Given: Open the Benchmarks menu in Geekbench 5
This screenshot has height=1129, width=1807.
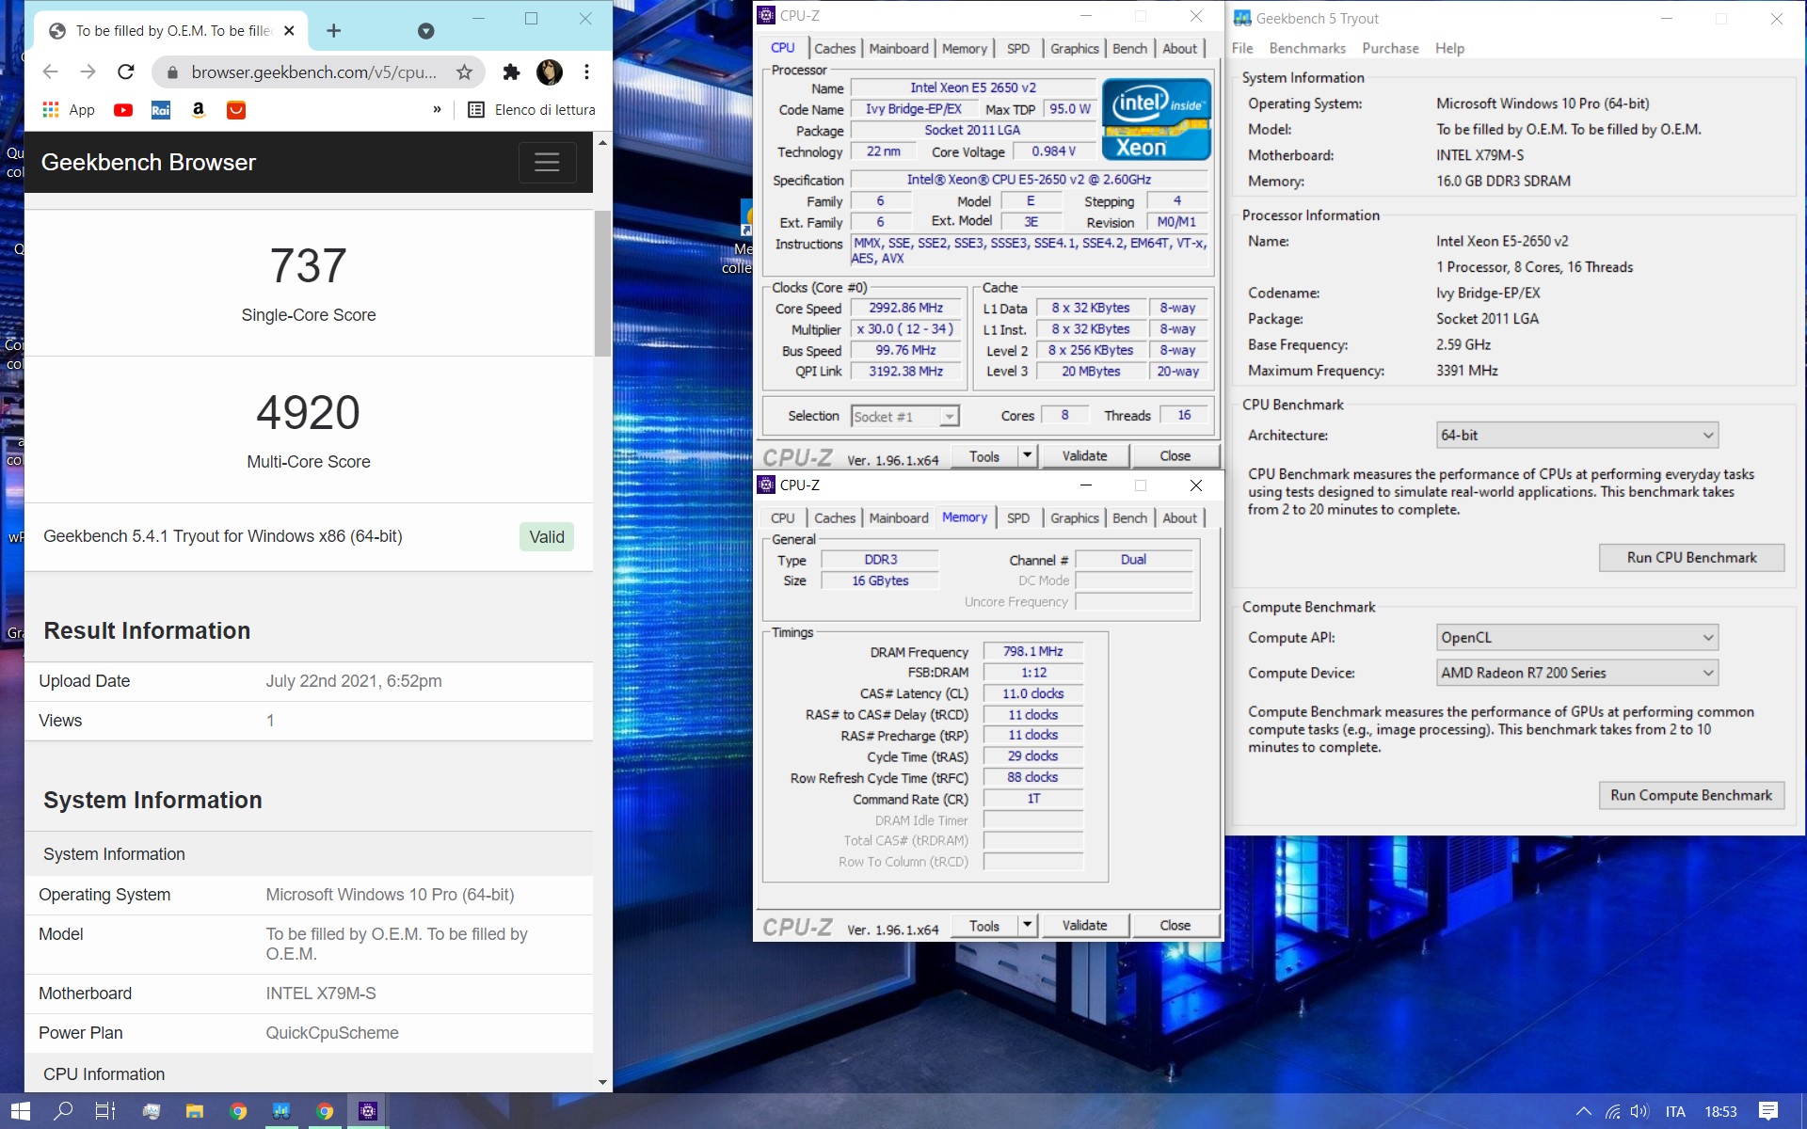Looking at the screenshot, I should [x=1307, y=48].
